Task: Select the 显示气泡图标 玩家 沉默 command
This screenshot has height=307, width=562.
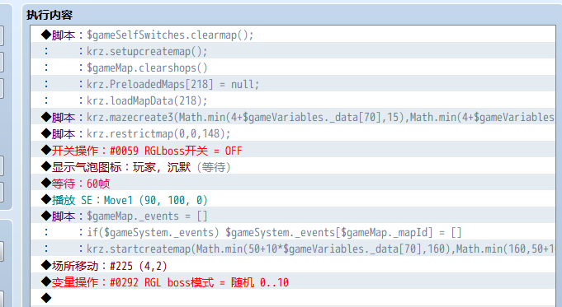Action: [x=293, y=166]
